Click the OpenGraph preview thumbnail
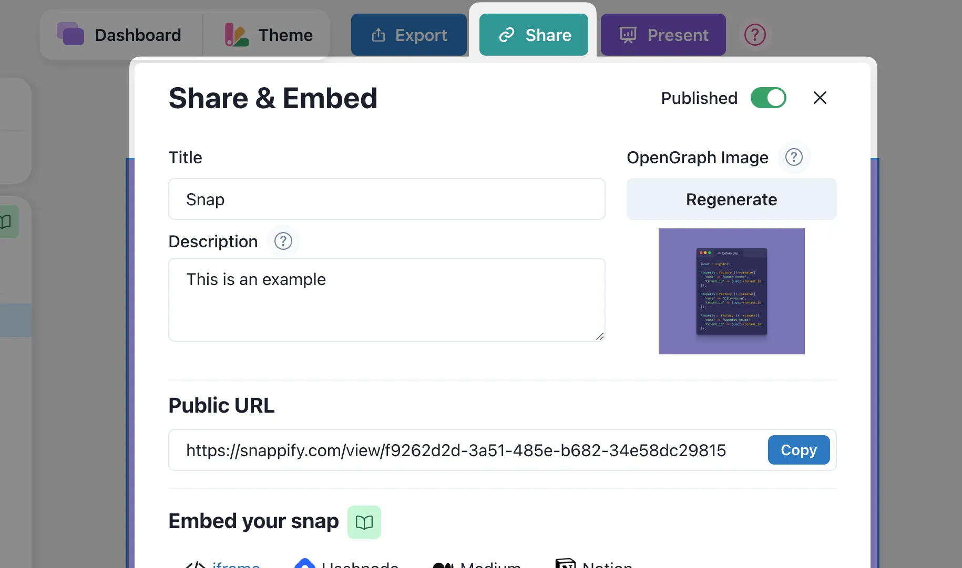 pyautogui.click(x=732, y=291)
